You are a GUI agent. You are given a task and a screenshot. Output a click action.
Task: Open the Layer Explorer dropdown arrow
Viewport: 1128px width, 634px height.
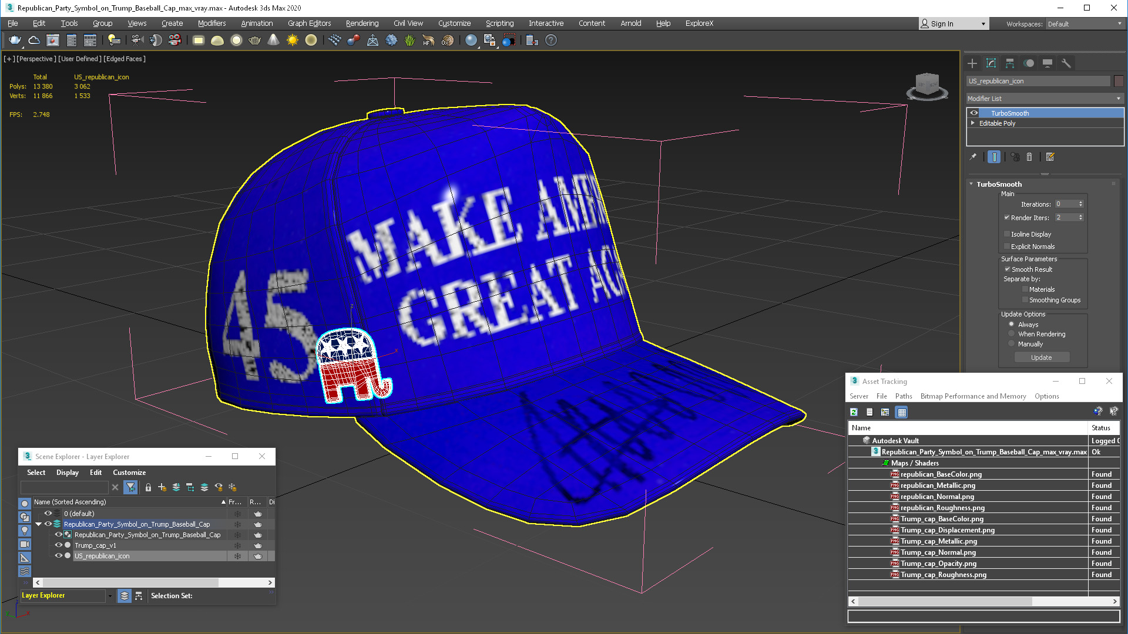pyautogui.click(x=110, y=596)
